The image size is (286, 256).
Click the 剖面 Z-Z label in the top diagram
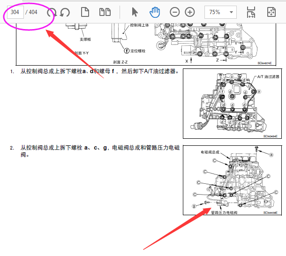[x=120, y=62]
